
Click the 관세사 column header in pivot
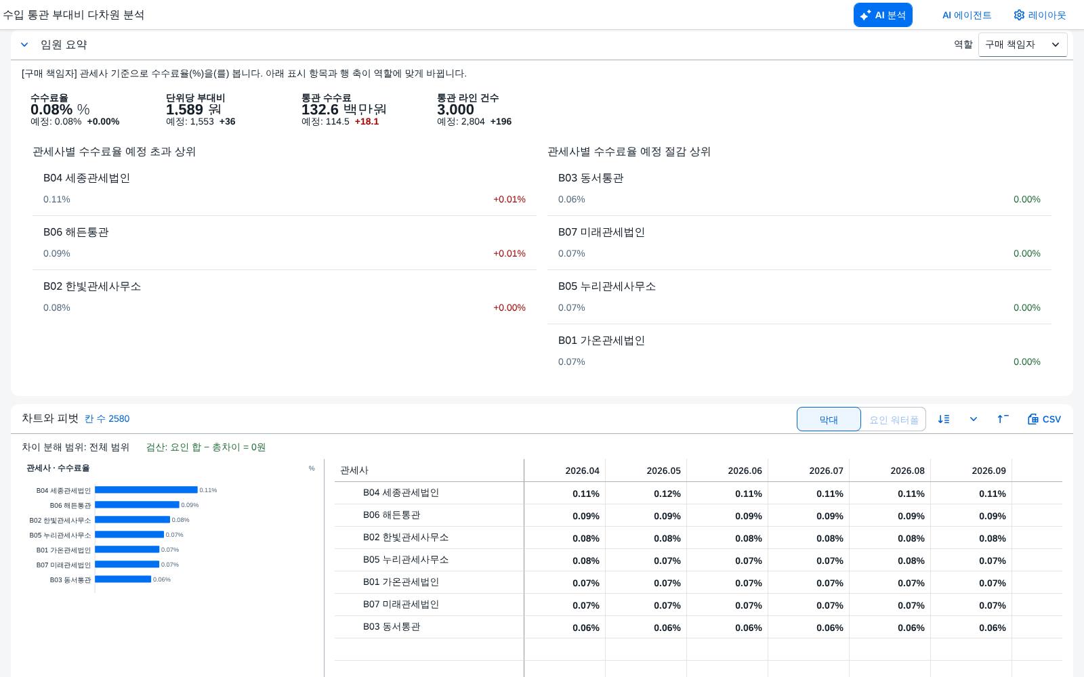[429, 471]
